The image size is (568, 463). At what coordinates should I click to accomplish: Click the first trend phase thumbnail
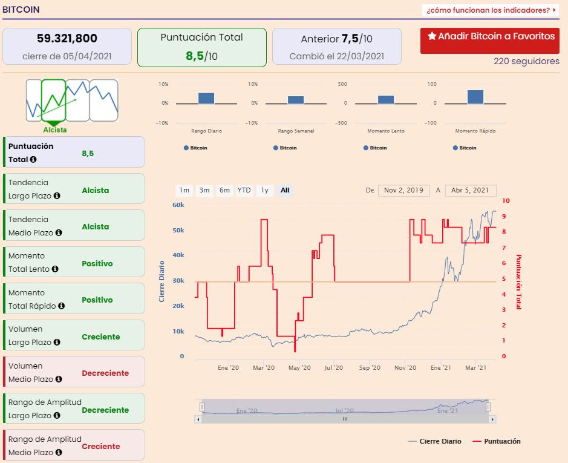click(x=34, y=100)
